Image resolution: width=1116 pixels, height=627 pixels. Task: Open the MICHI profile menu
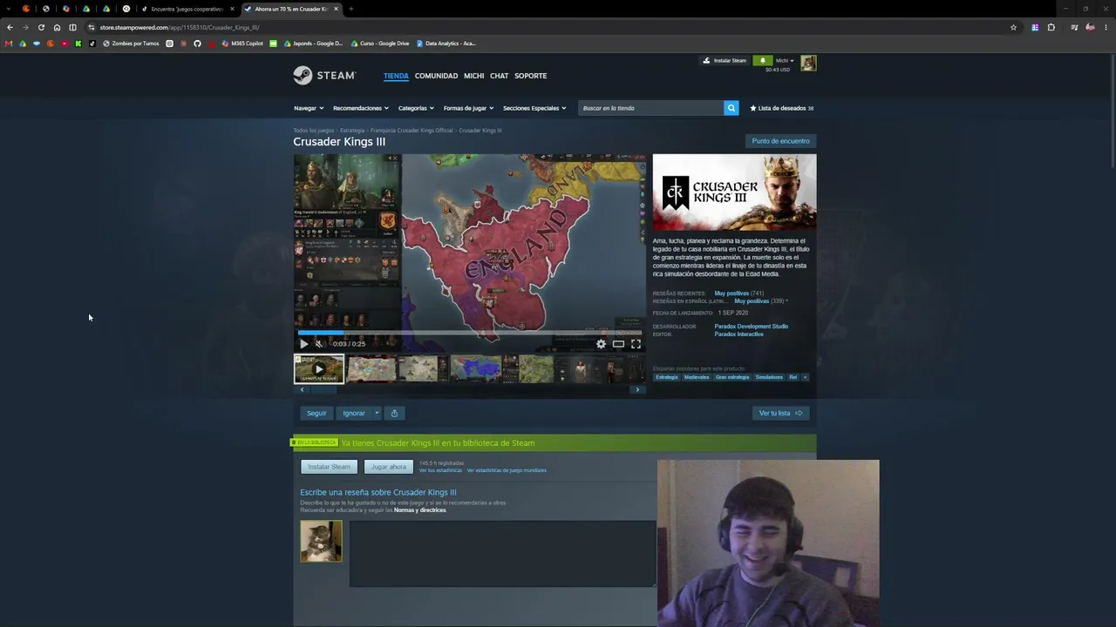pos(473,76)
